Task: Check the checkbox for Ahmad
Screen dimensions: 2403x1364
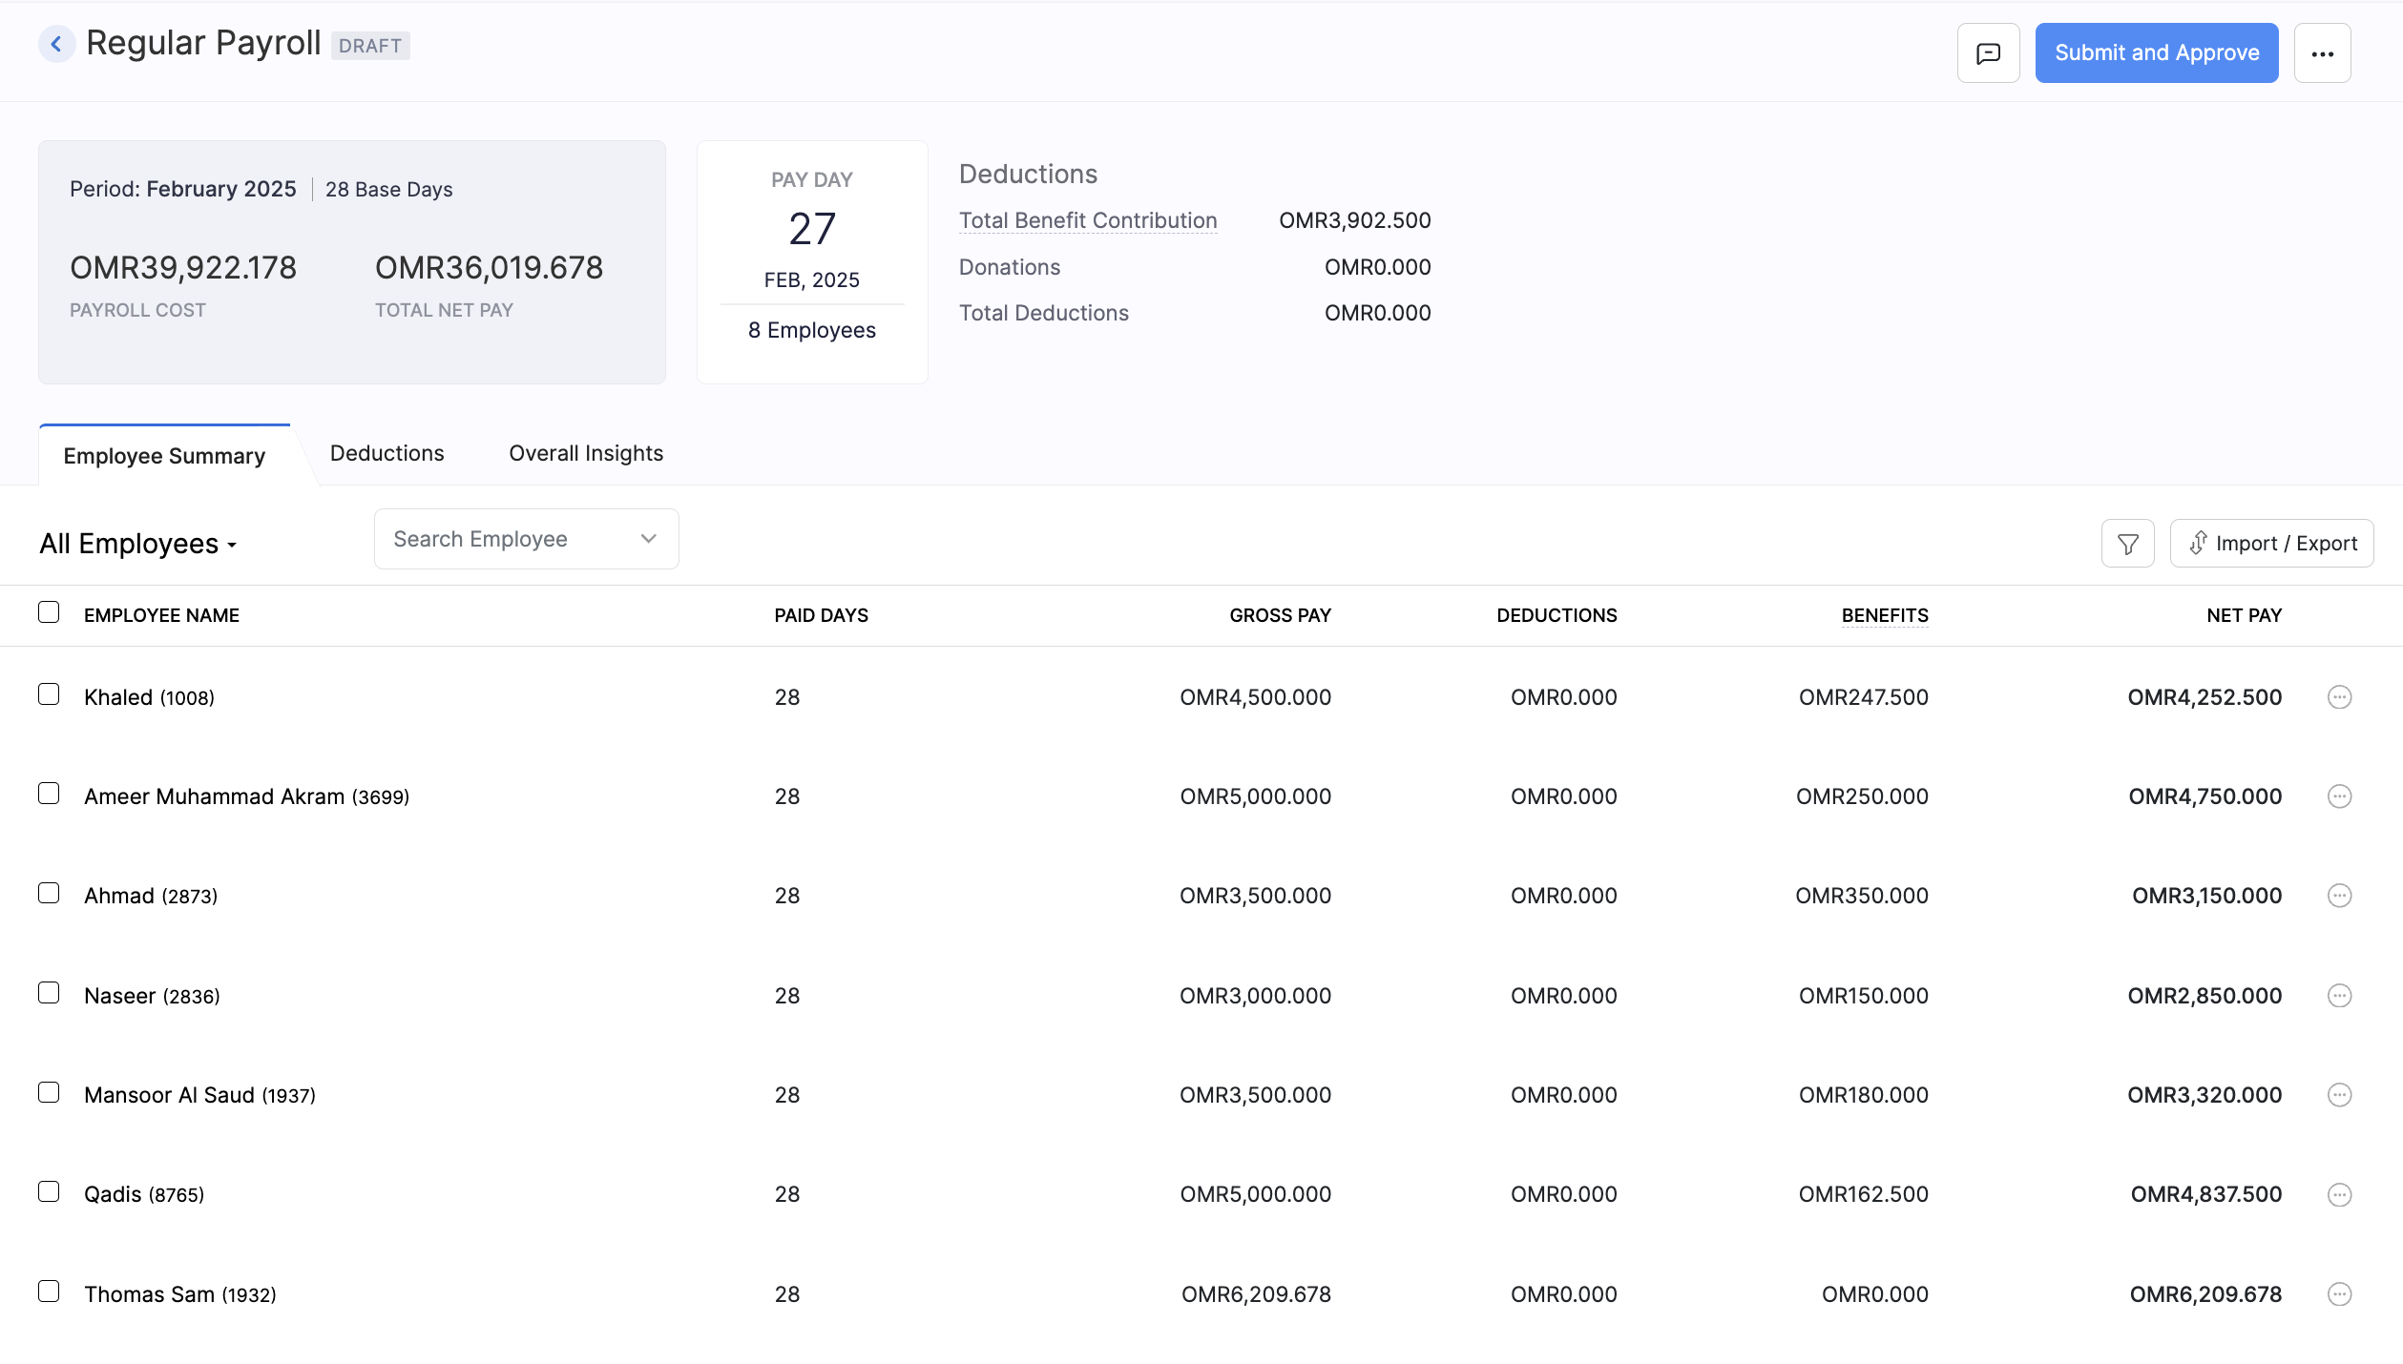Action: pyautogui.click(x=49, y=893)
